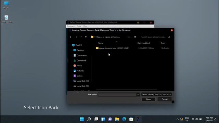Click the Dow... breadcrumb in address bar
The height and width of the screenshot is (123, 219).
tap(99, 37)
